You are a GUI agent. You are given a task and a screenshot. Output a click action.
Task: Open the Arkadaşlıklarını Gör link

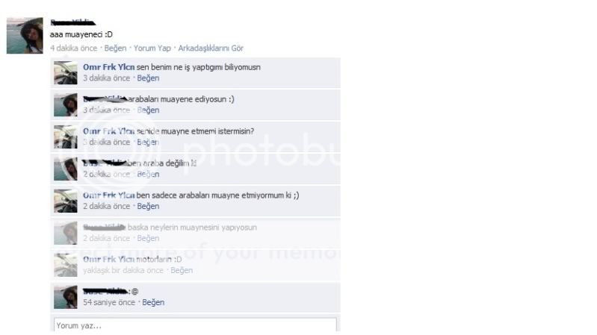[211, 48]
